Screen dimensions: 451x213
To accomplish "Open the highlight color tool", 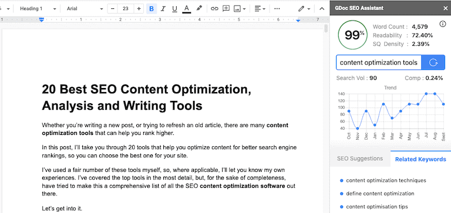I will click(199, 9).
